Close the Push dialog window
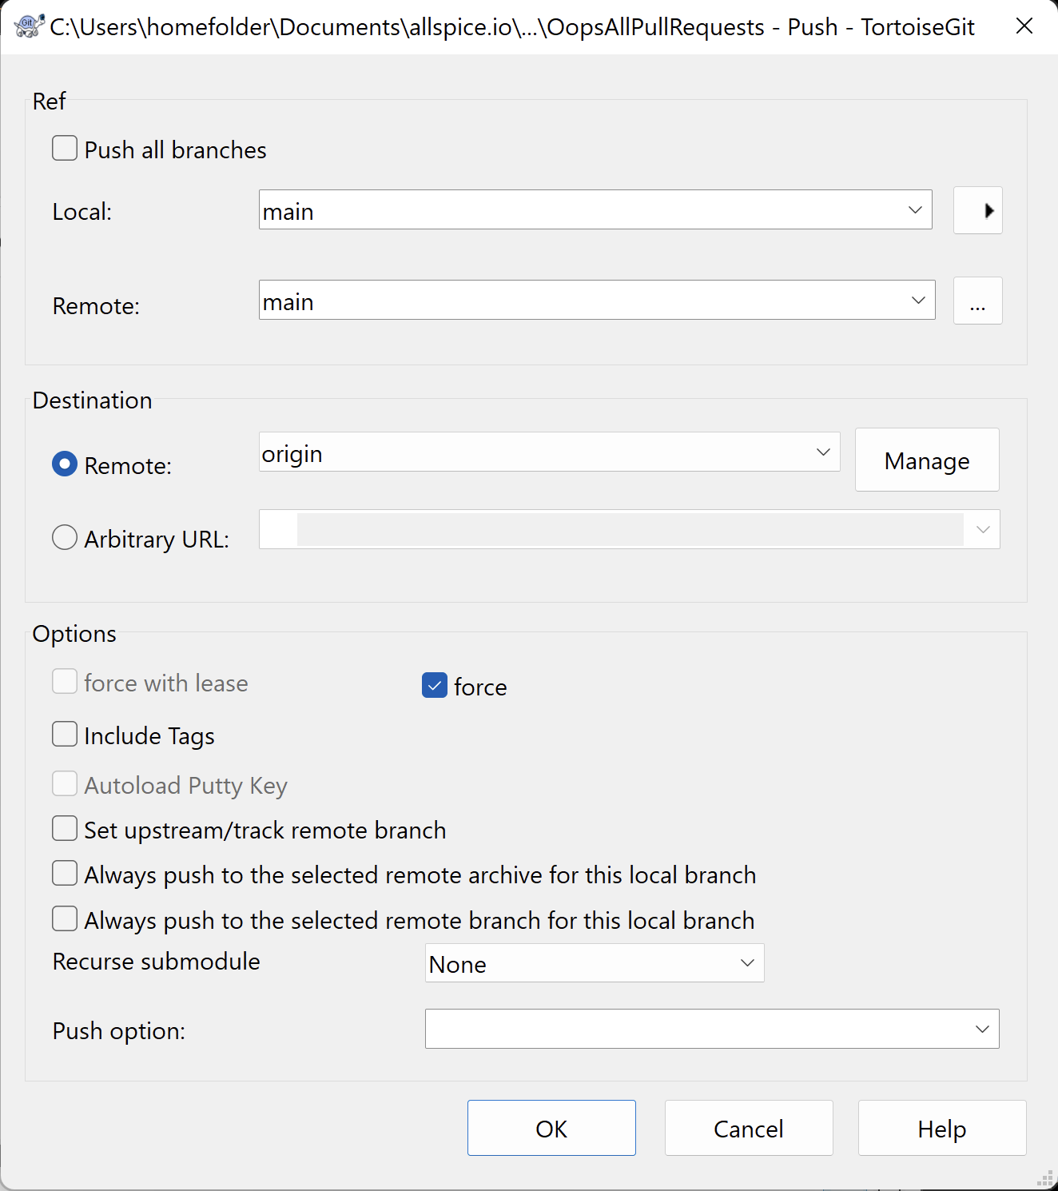The image size is (1058, 1191). [x=1024, y=26]
